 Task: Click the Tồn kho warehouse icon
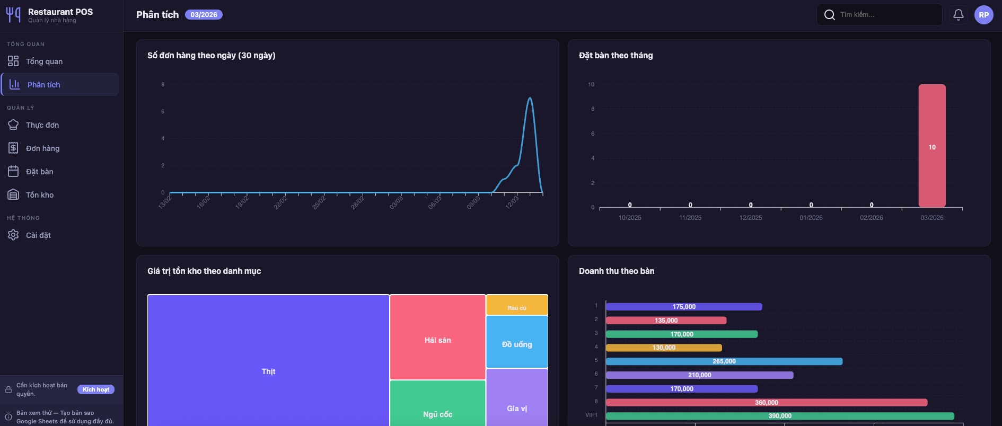[x=13, y=195]
